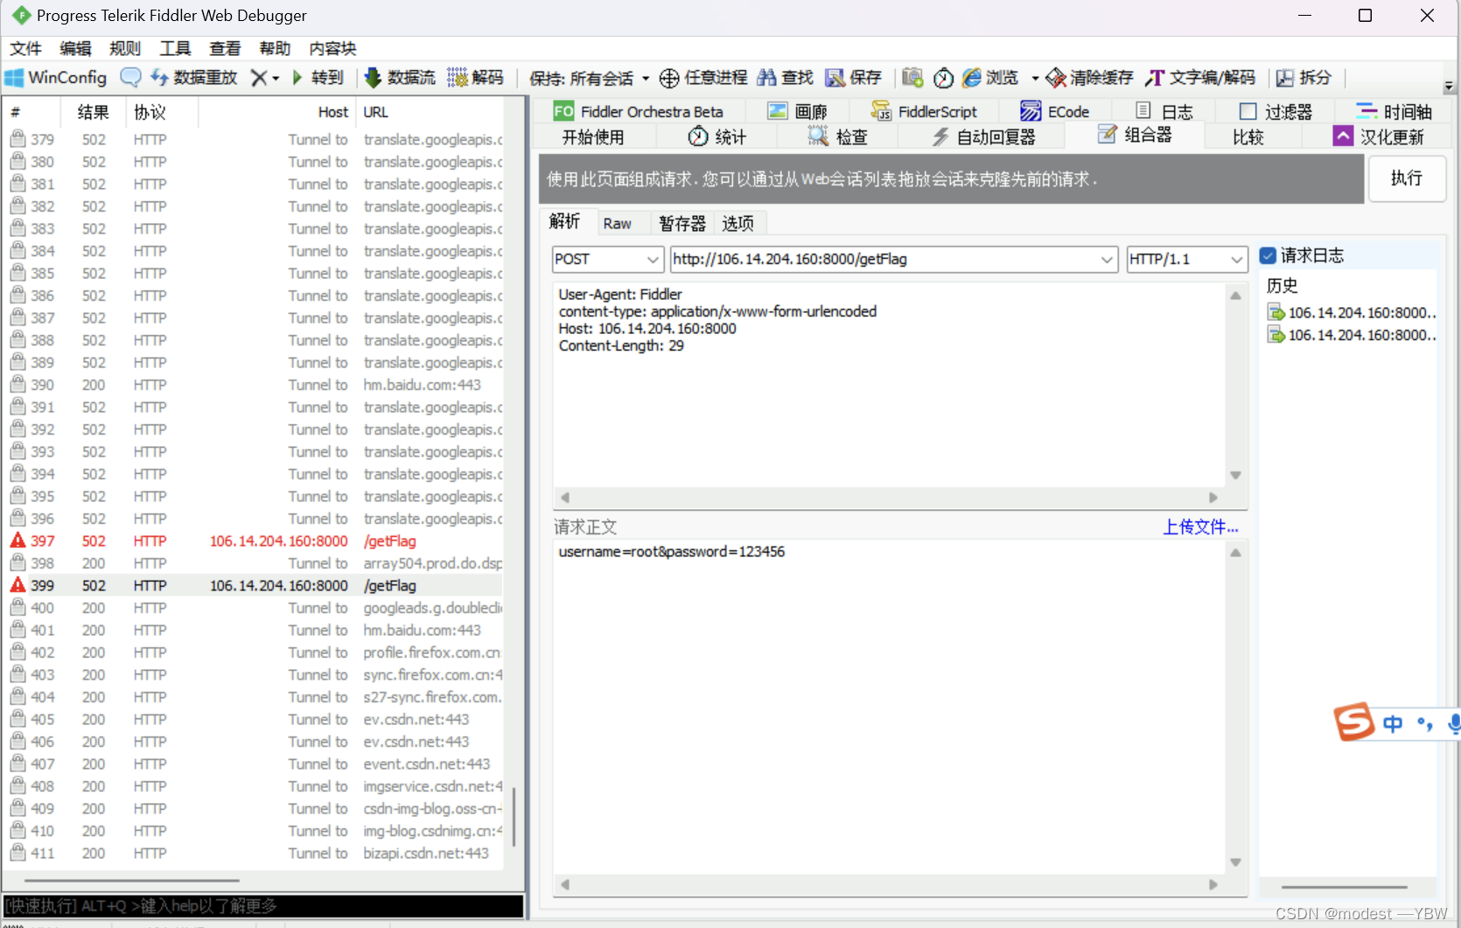Switch to the 画廊 tab

[x=797, y=111]
